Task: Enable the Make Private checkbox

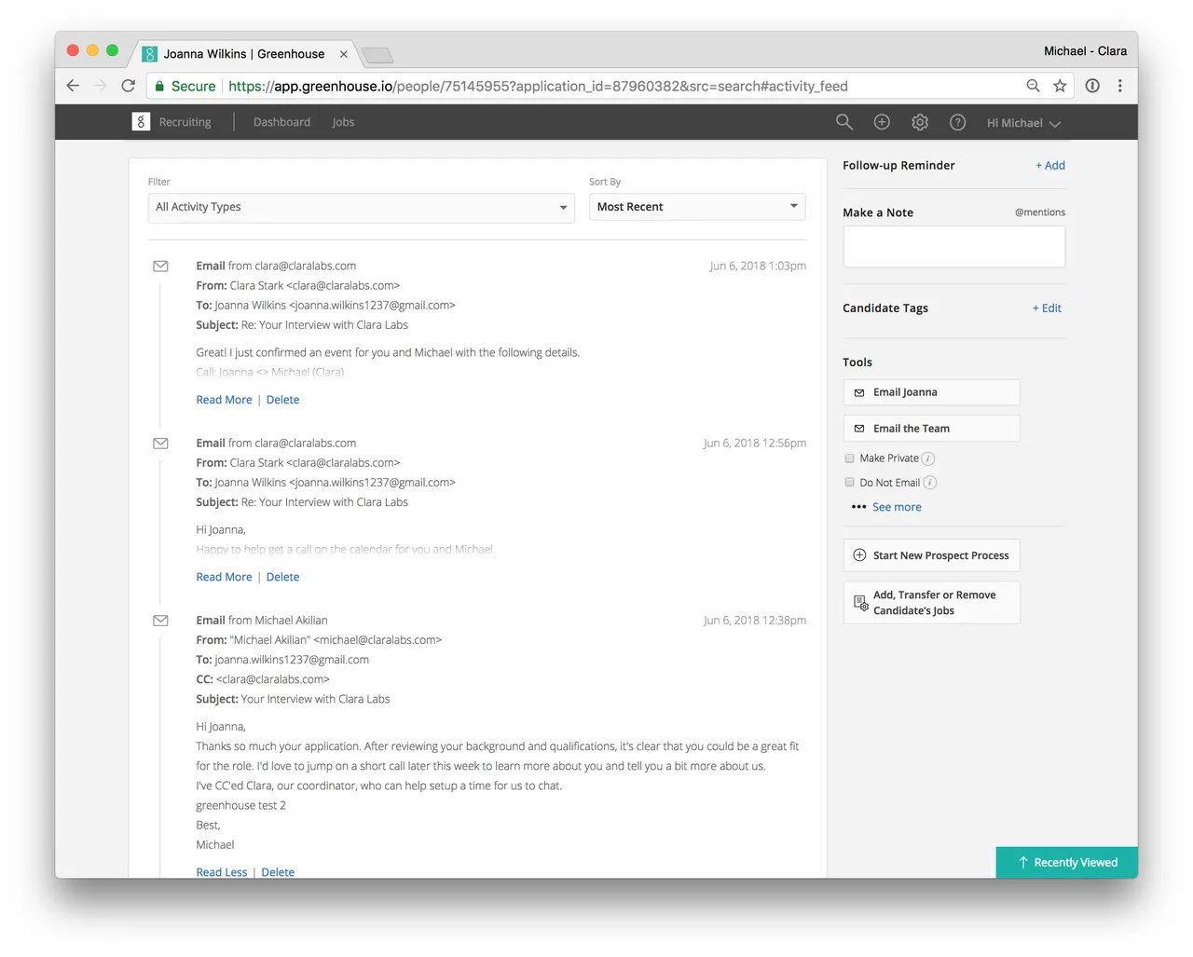Action: [849, 458]
